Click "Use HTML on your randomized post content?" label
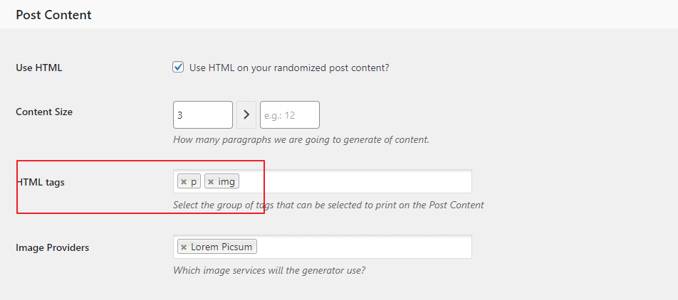The height and width of the screenshot is (300, 678). point(289,68)
